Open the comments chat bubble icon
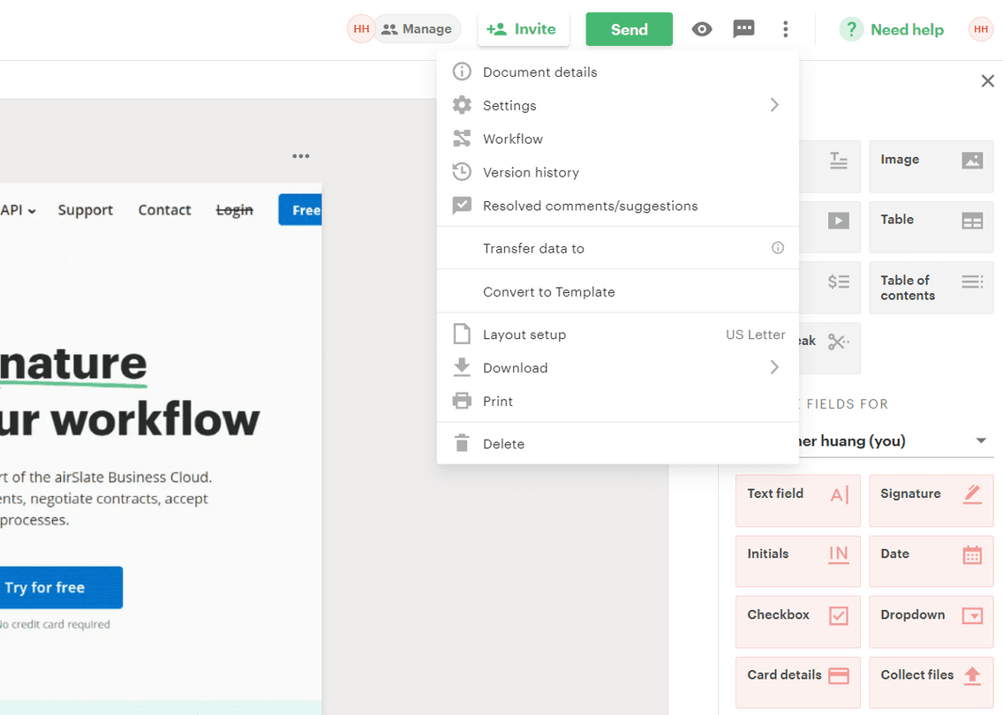Viewport: 1003px width, 715px height. [743, 29]
